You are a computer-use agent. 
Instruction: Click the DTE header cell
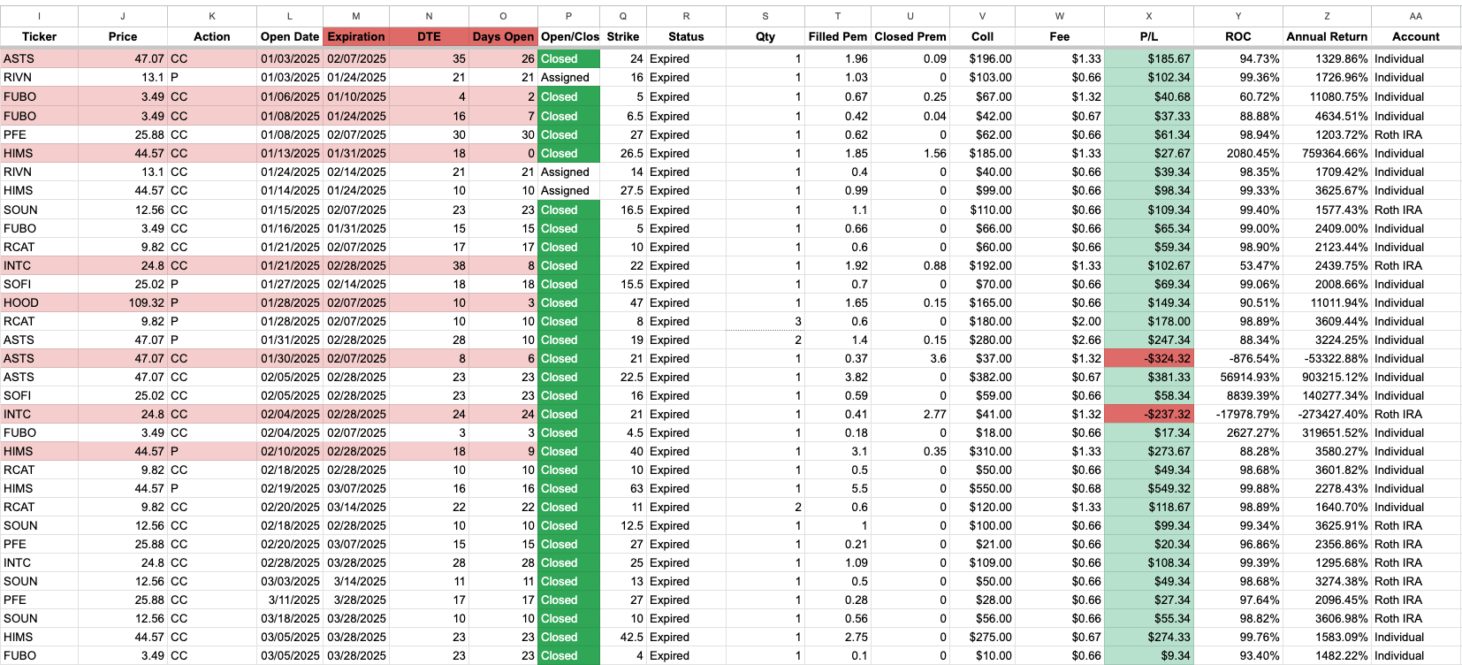point(429,36)
